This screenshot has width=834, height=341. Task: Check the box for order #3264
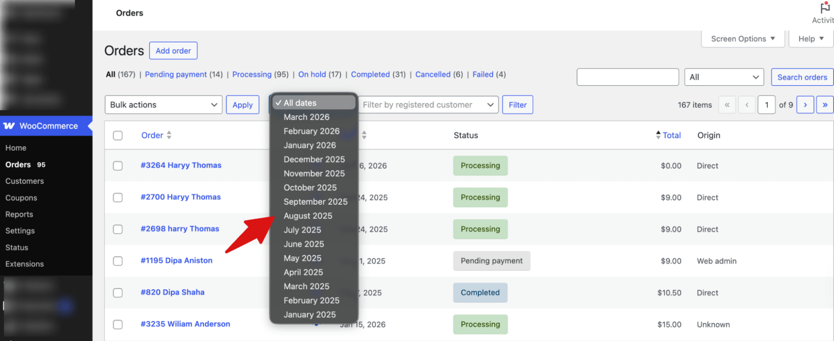click(x=118, y=165)
